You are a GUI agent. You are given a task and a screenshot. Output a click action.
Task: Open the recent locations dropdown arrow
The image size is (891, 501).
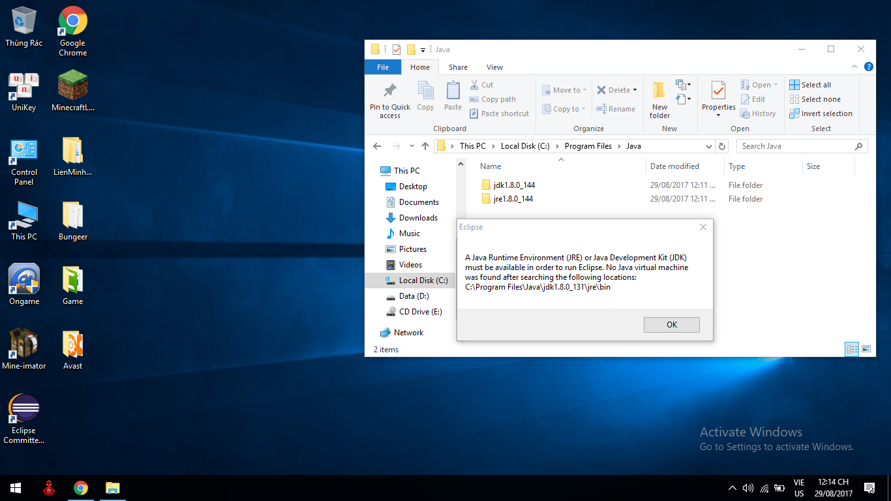(x=412, y=146)
